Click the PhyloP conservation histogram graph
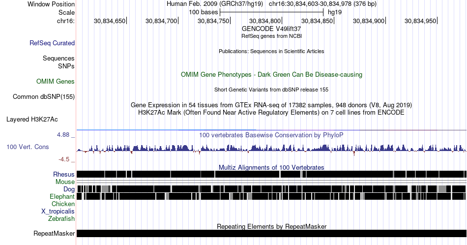 (x=271, y=149)
